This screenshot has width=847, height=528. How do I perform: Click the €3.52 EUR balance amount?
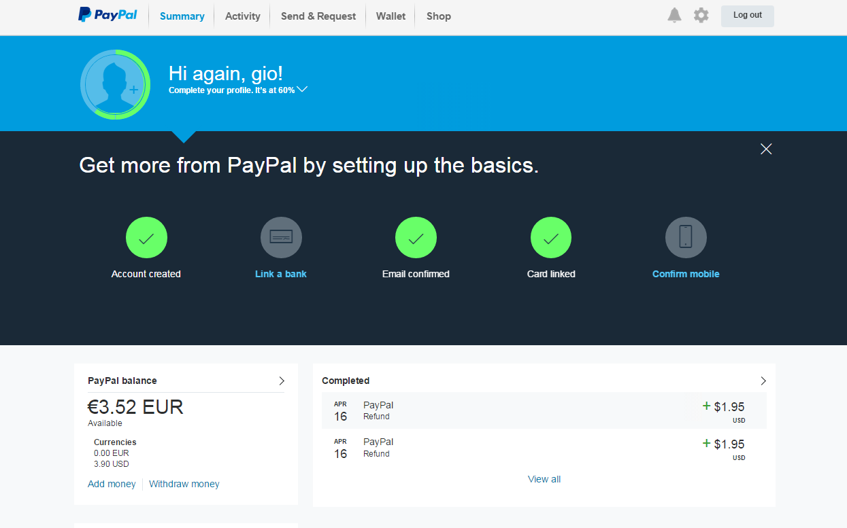[135, 407]
